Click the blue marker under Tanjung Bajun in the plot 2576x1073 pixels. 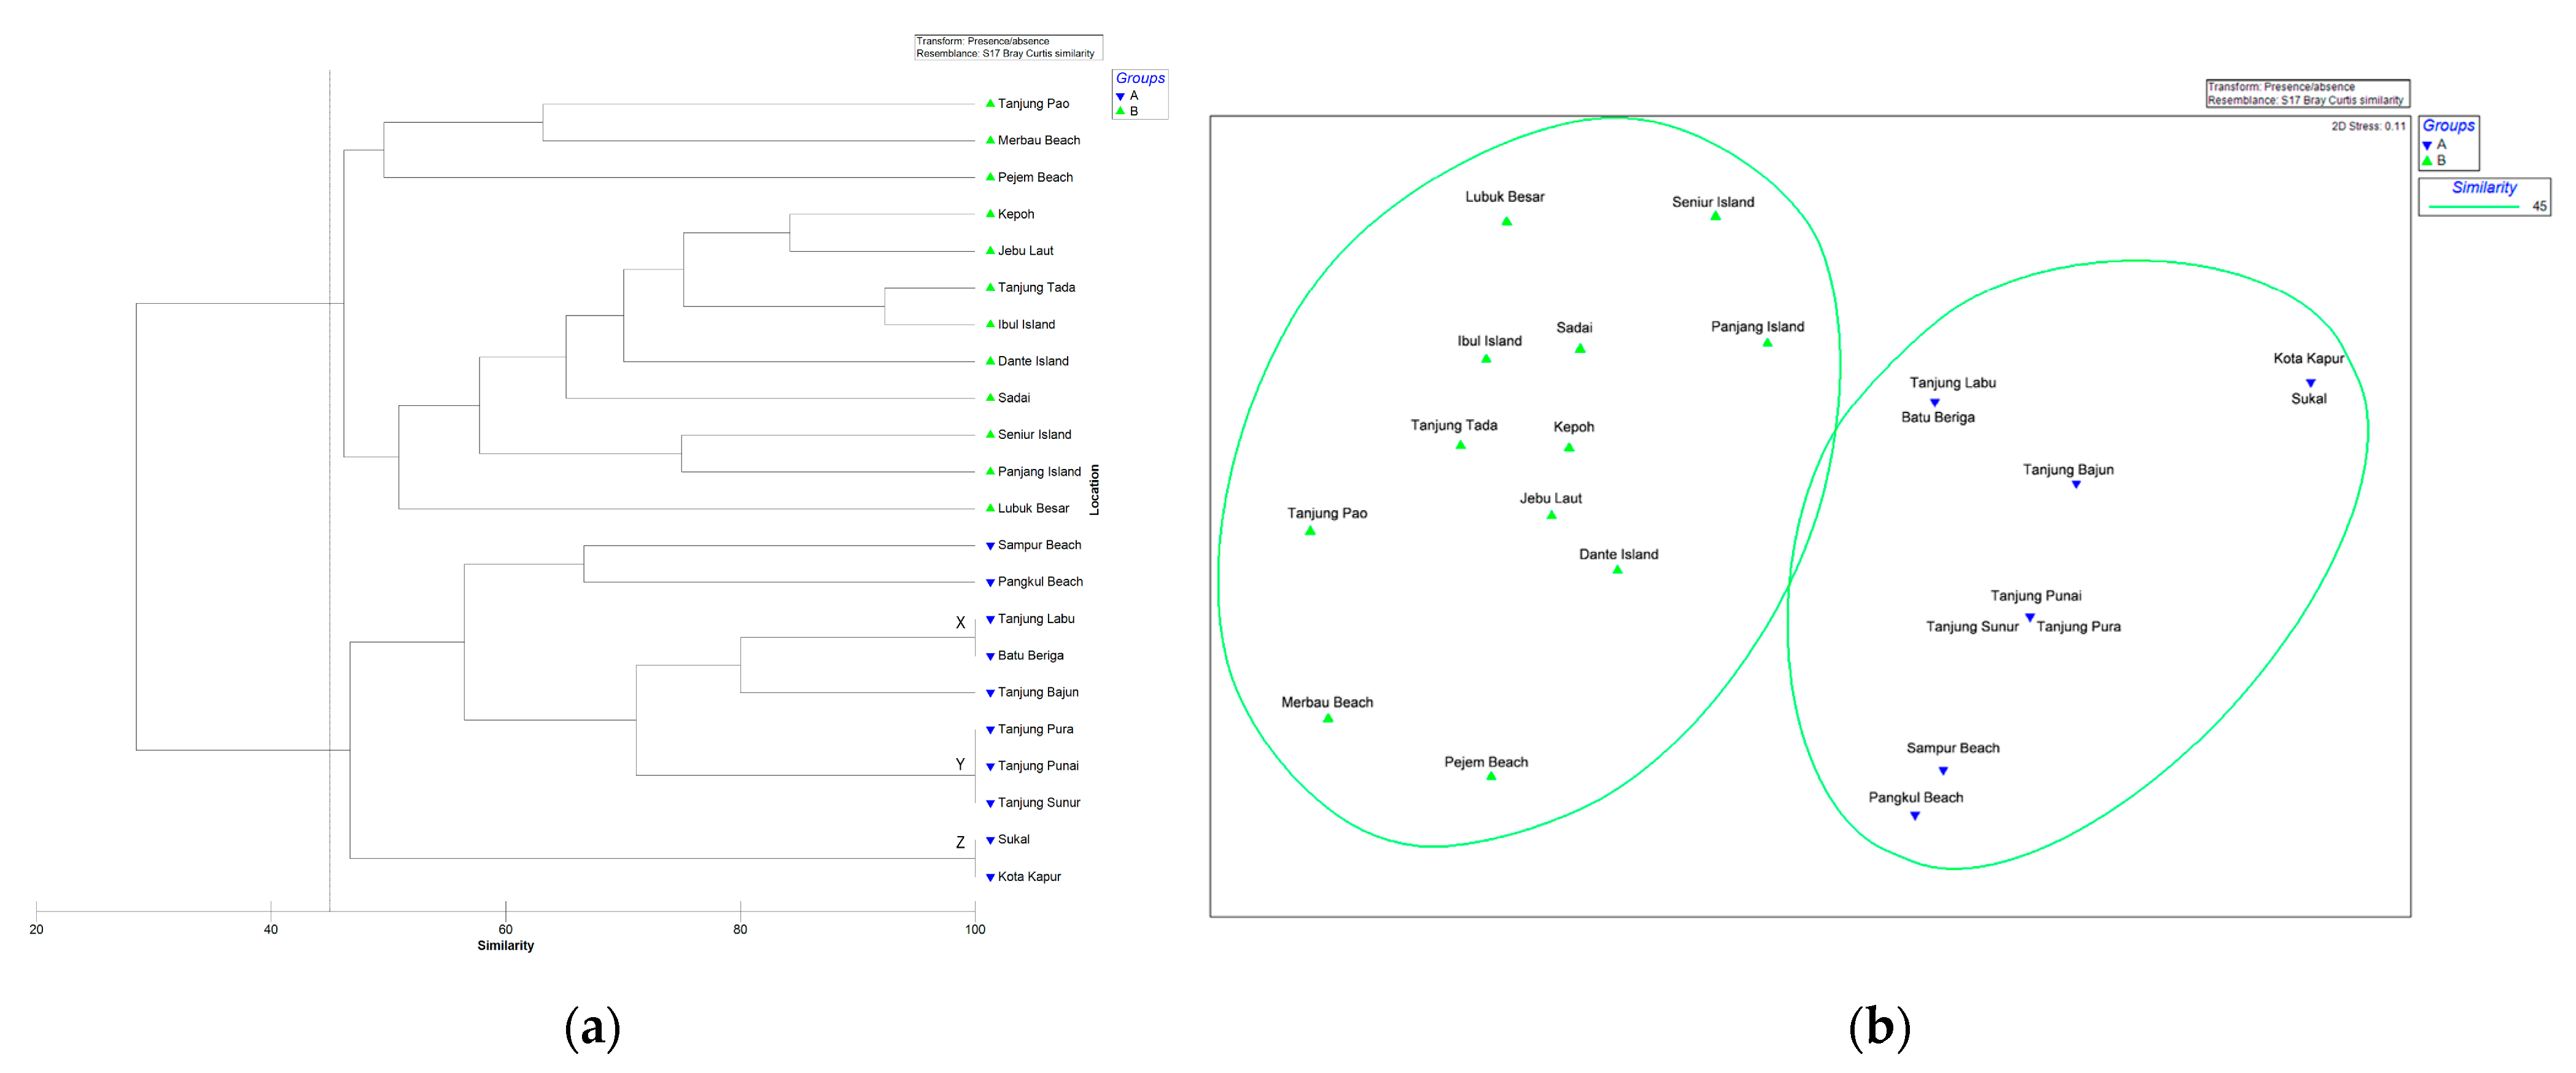pos(2076,485)
